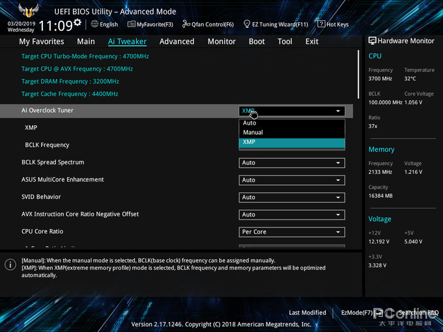
Task: Open the Advanced tab
Action: click(177, 42)
